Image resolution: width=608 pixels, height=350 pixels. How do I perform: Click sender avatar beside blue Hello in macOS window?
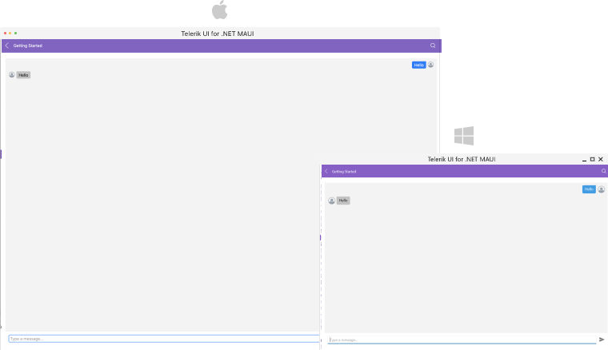[x=430, y=65]
